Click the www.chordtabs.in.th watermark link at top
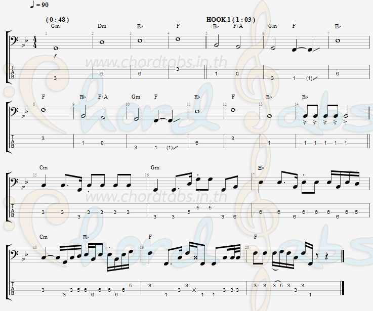This screenshot has width=373, height=311. click(x=156, y=62)
